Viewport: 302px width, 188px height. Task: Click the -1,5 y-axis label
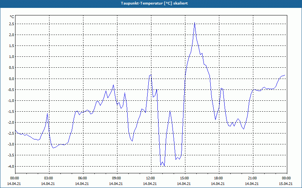[x=11, y=111]
